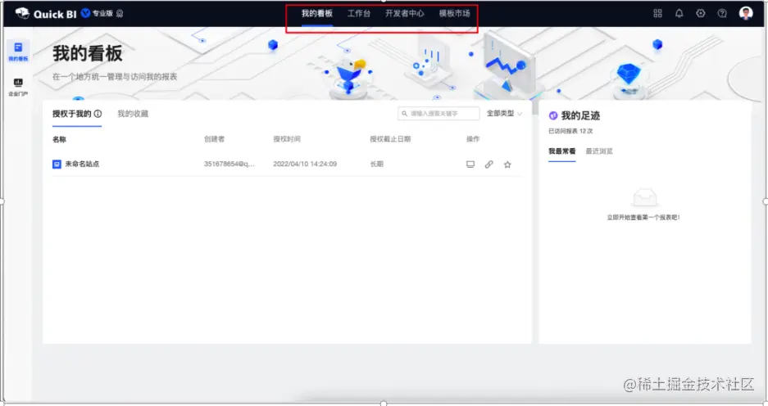Viewport: 768px width, 406px height.
Task: Switch to the 工作台 tab
Action: [x=359, y=14]
